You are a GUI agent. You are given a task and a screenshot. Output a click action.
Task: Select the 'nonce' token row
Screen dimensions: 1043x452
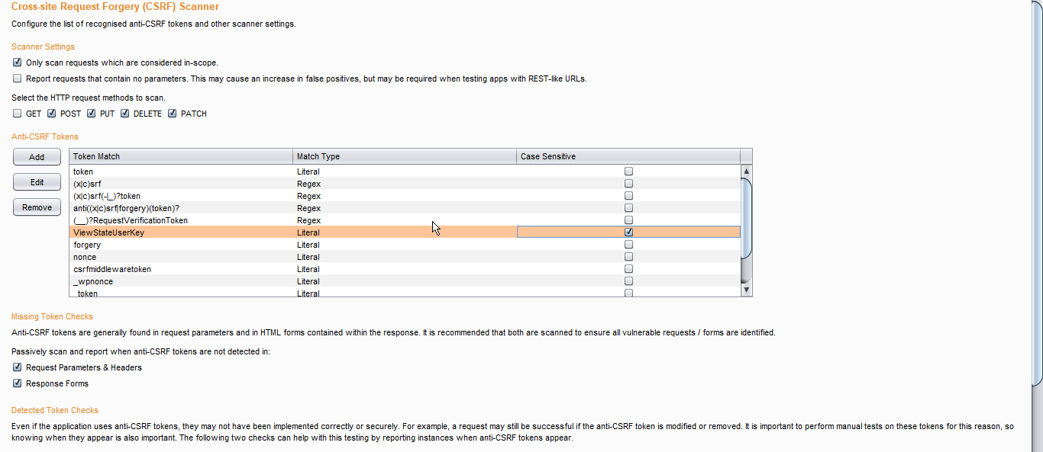[x=405, y=257]
